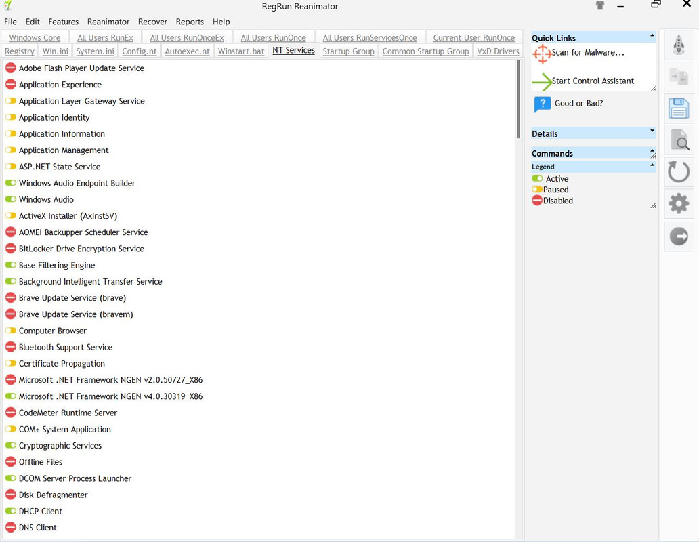Image resolution: width=699 pixels, height=542 pixels.
Task: Click disabled icon of Brave Update Service (brave)
Action: (11, 297)
